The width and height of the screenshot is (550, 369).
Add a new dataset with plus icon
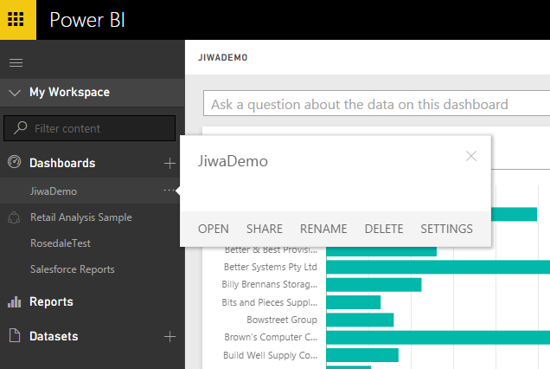click(x=169, y=336)
